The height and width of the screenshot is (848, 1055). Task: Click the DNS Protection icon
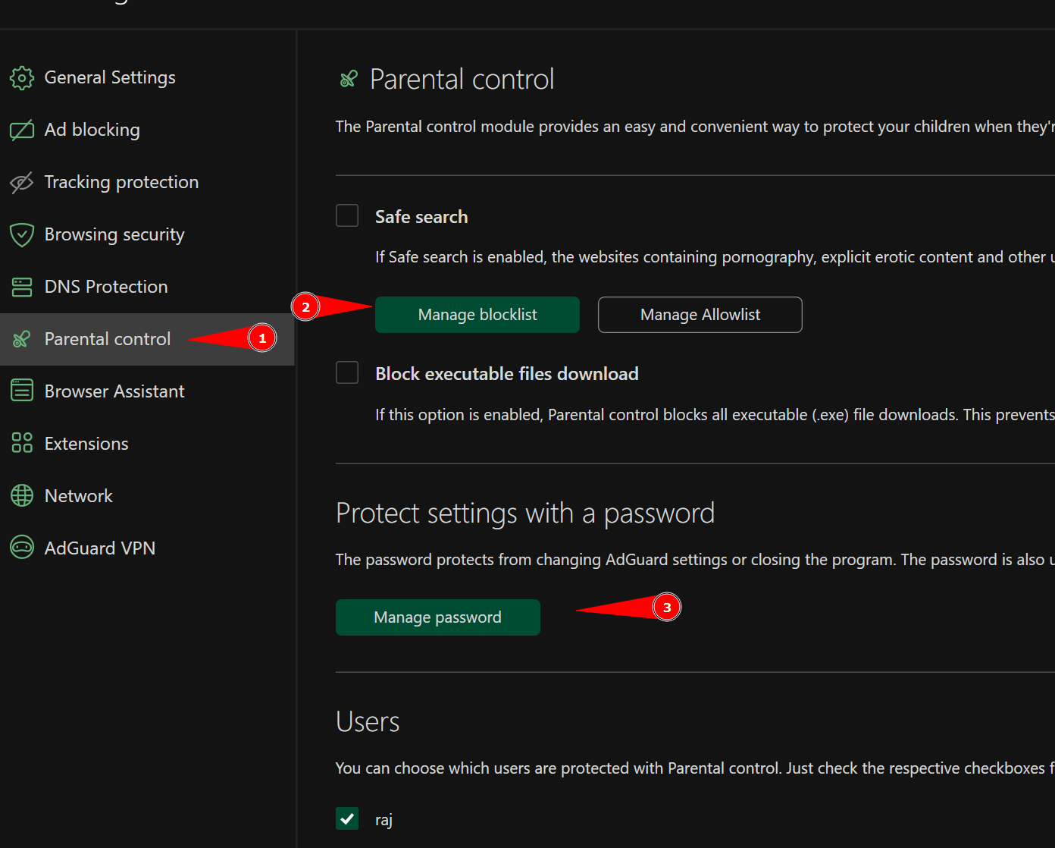click(21, 287)
